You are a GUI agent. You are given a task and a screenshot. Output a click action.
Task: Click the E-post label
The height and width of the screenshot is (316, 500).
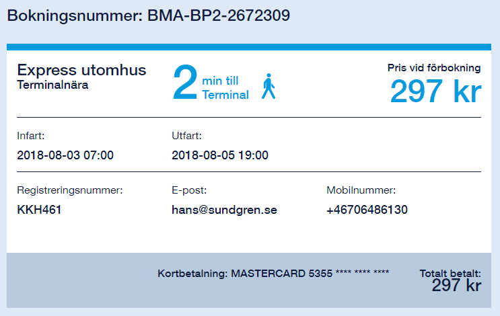click(189, 190)
